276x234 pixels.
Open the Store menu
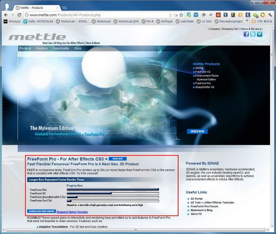pos(78,48)
